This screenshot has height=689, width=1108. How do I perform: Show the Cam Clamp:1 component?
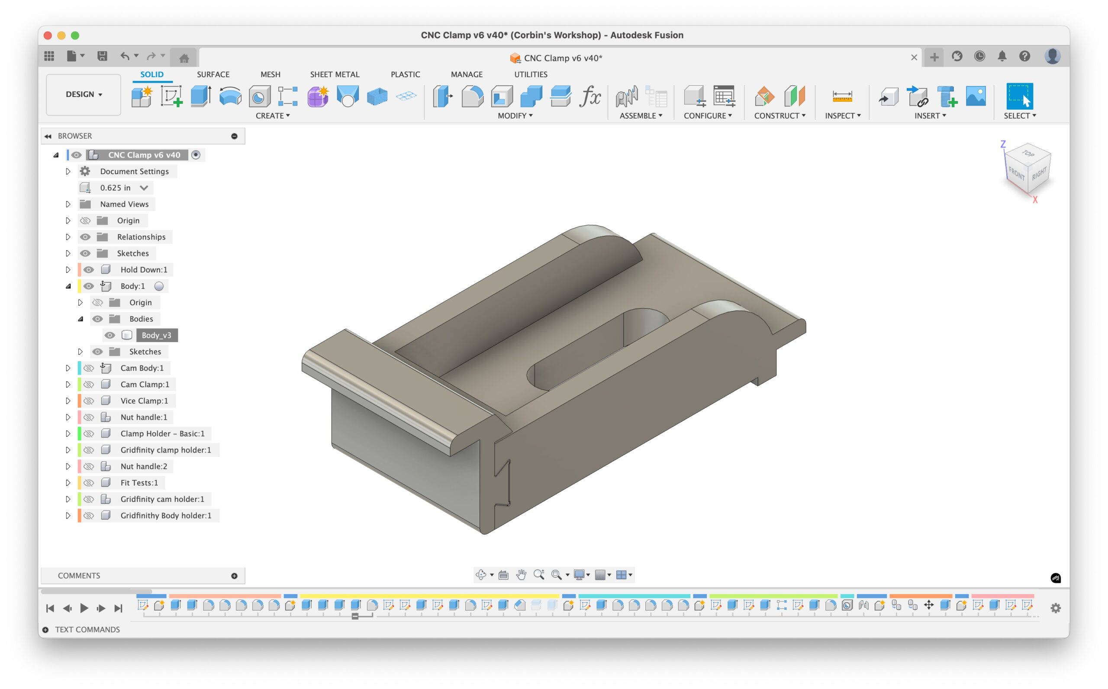pyautogui.click(x=89, y=385)
